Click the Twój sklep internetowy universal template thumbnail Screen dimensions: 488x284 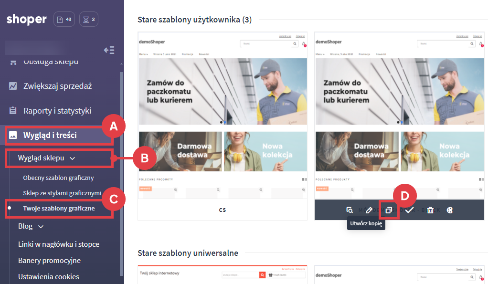click(223, 274)
